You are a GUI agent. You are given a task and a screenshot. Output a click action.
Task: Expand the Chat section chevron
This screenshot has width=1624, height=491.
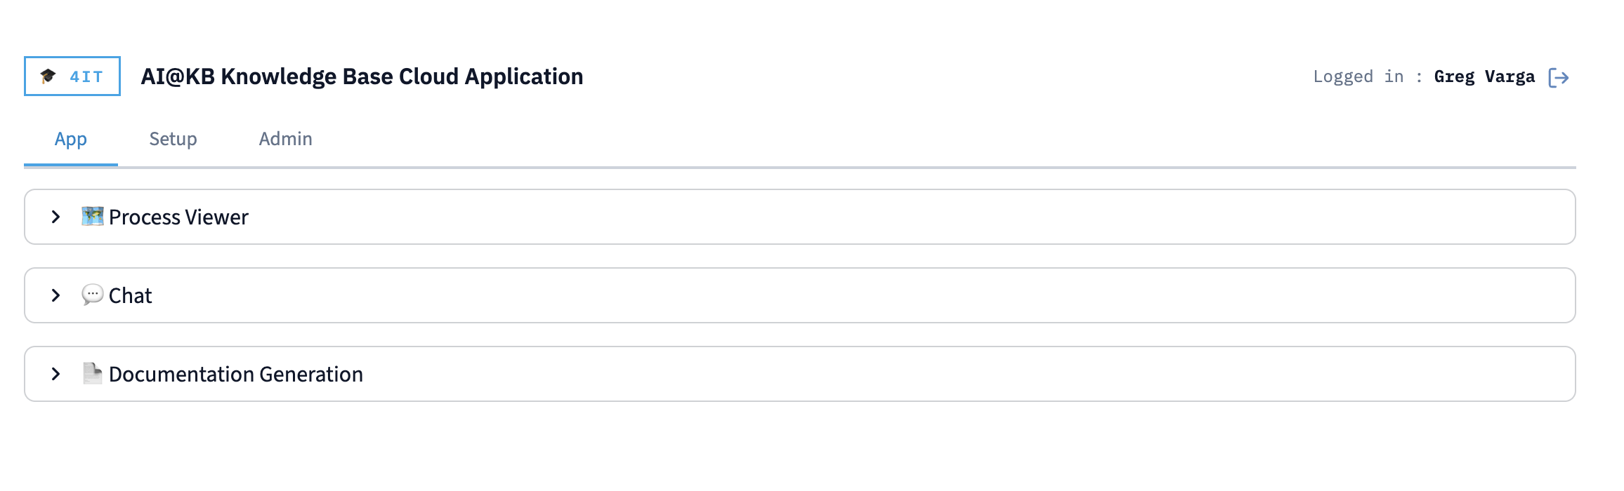point(56,295)
